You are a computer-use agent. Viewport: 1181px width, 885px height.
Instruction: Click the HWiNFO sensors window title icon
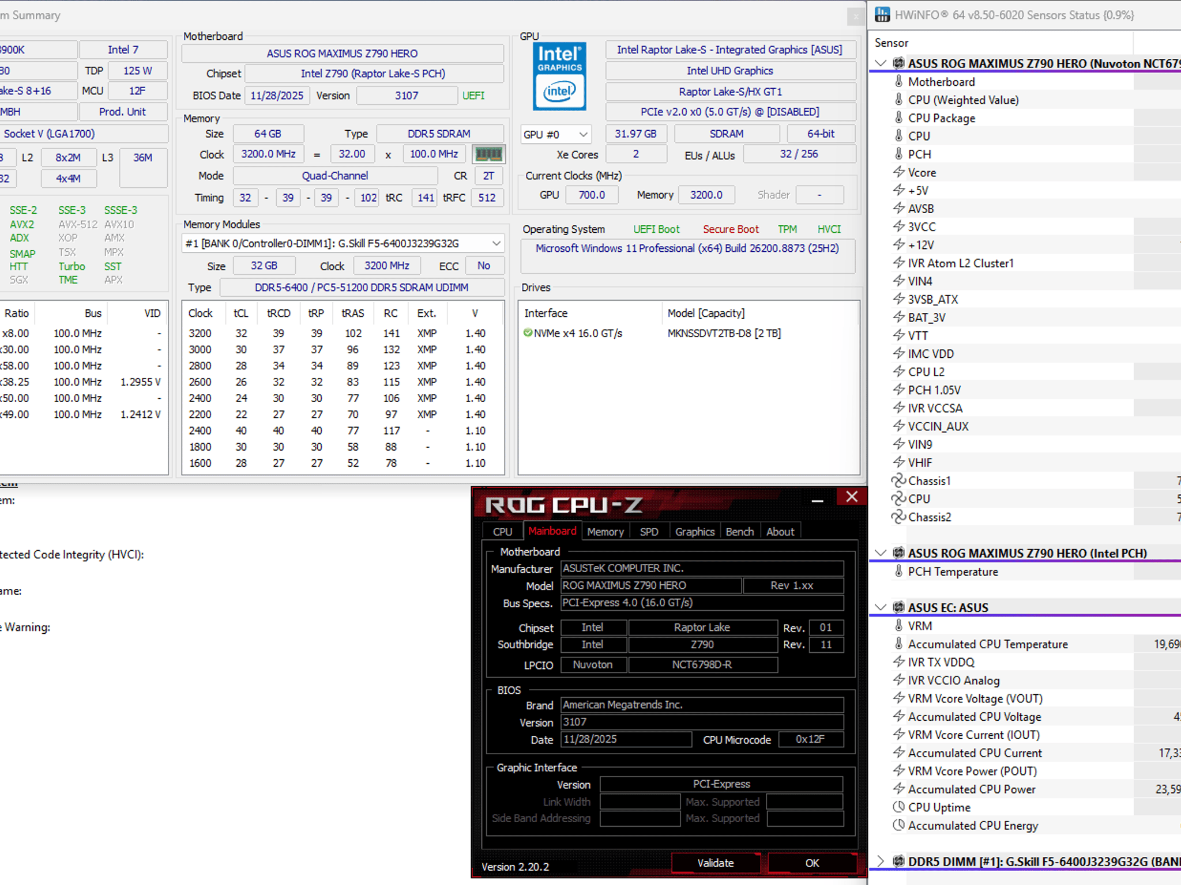[882, 15]
